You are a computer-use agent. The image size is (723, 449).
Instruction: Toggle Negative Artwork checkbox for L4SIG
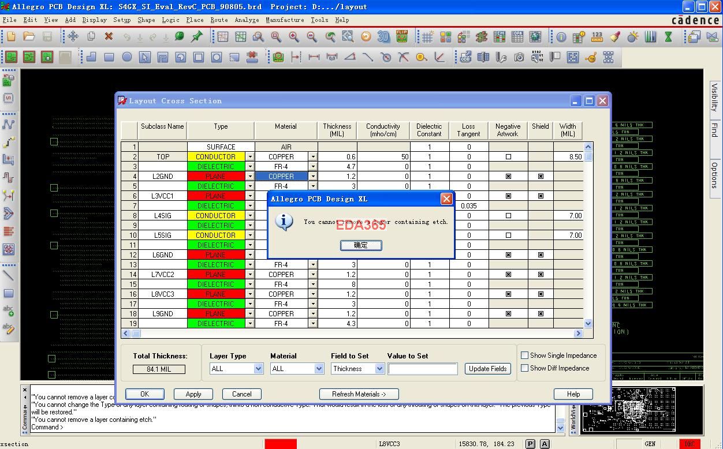pos(508,215)
